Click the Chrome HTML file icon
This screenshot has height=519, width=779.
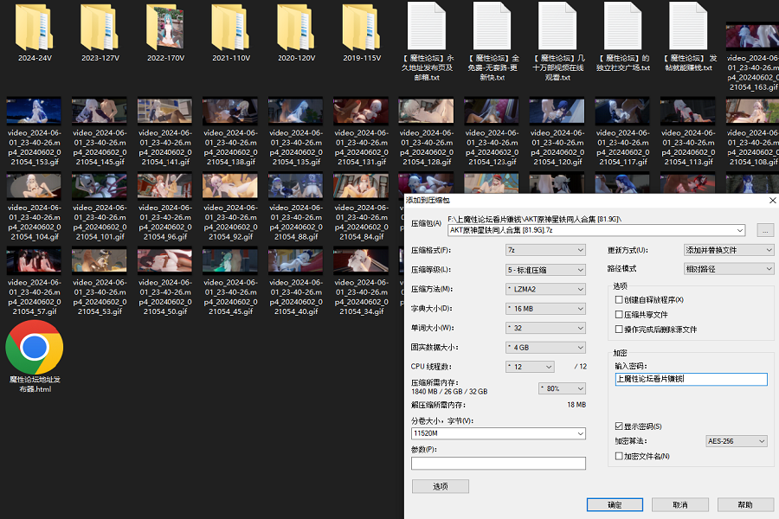click(x=35, y=348)
